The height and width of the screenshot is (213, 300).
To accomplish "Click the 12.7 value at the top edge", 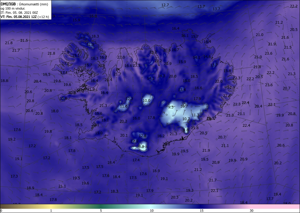I will click(165, 5).
